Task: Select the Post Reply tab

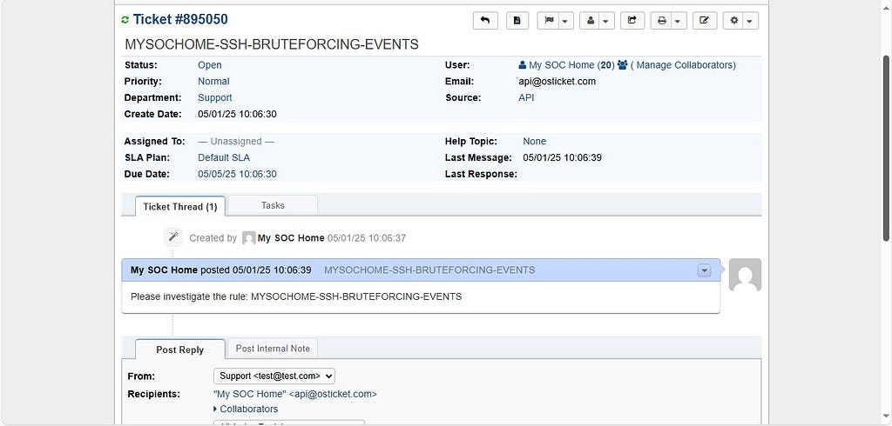Action: pos(180,349)
